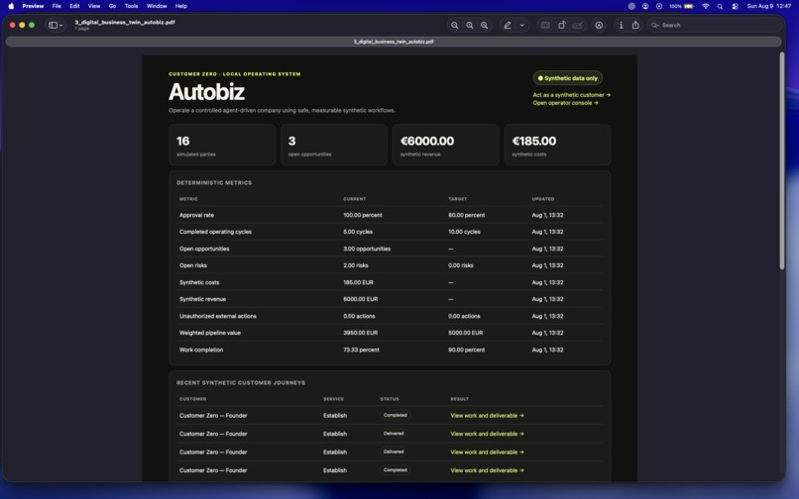The image size is (799, 499).
Task: Toggle the Markup toolbar circle icon
Action: coord(599,25)
